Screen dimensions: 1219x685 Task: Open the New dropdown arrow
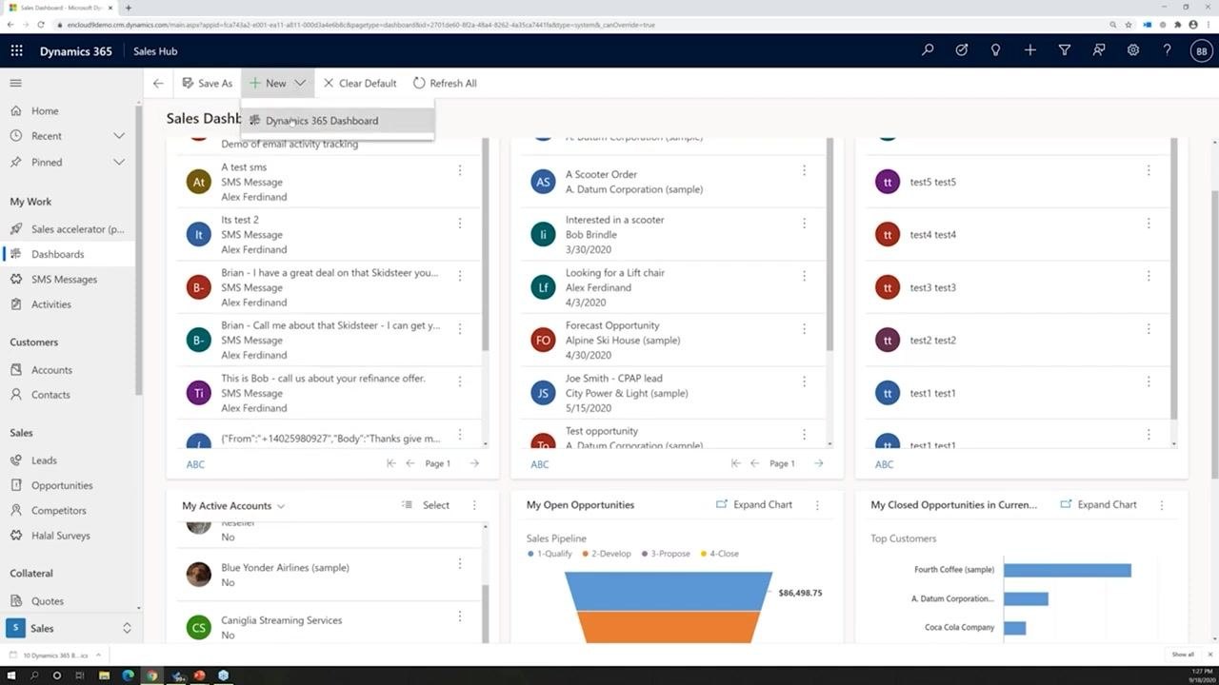pyautogui.click(x=300, y=83)
